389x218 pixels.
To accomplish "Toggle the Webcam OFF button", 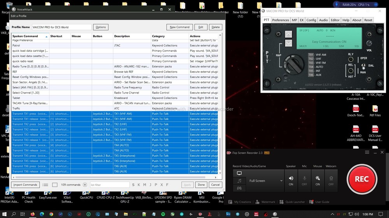I will pos(331,180).
